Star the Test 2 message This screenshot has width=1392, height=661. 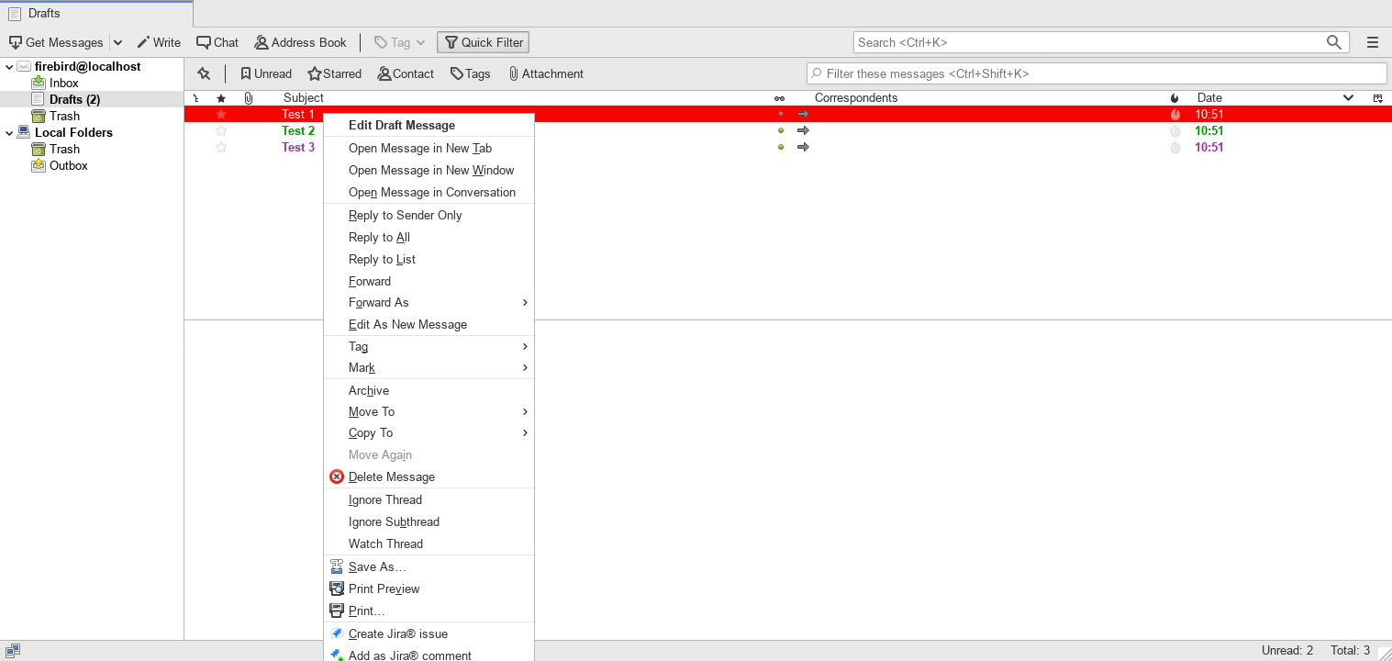[221, 130]
